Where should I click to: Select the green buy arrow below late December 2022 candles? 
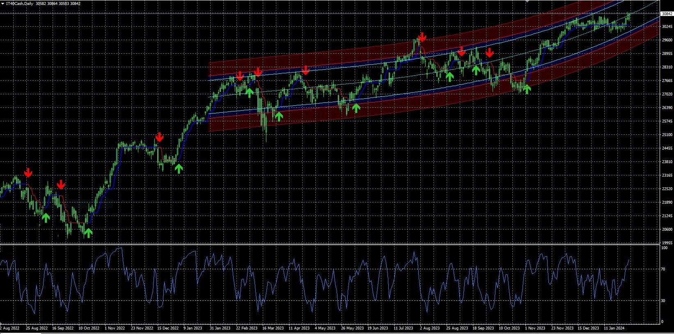(x=179, y=168)
